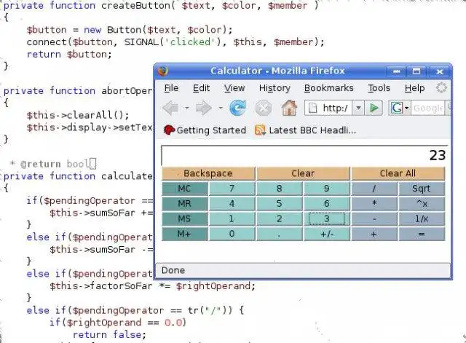The width and height of the screenshot is (466, 343).
Task: Click the MS memory store button
Action: pyautogui.click(x=184, y=219)
